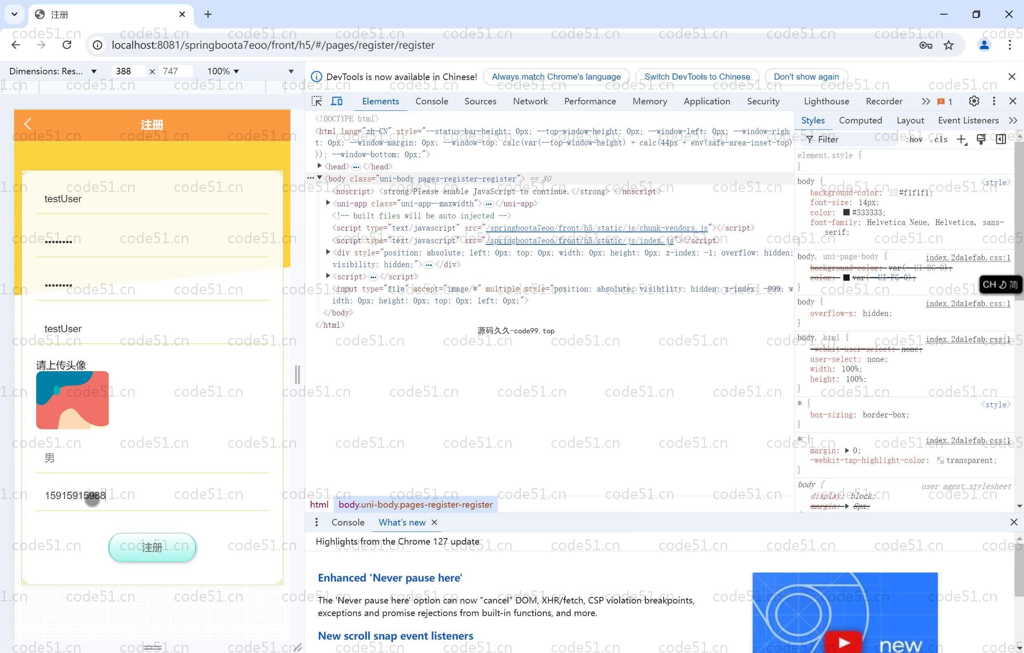The width and height of the screenshot is (1024, 653).
Task: Open the Enhanced 'Never pause here' link
Action: (390, 578)
